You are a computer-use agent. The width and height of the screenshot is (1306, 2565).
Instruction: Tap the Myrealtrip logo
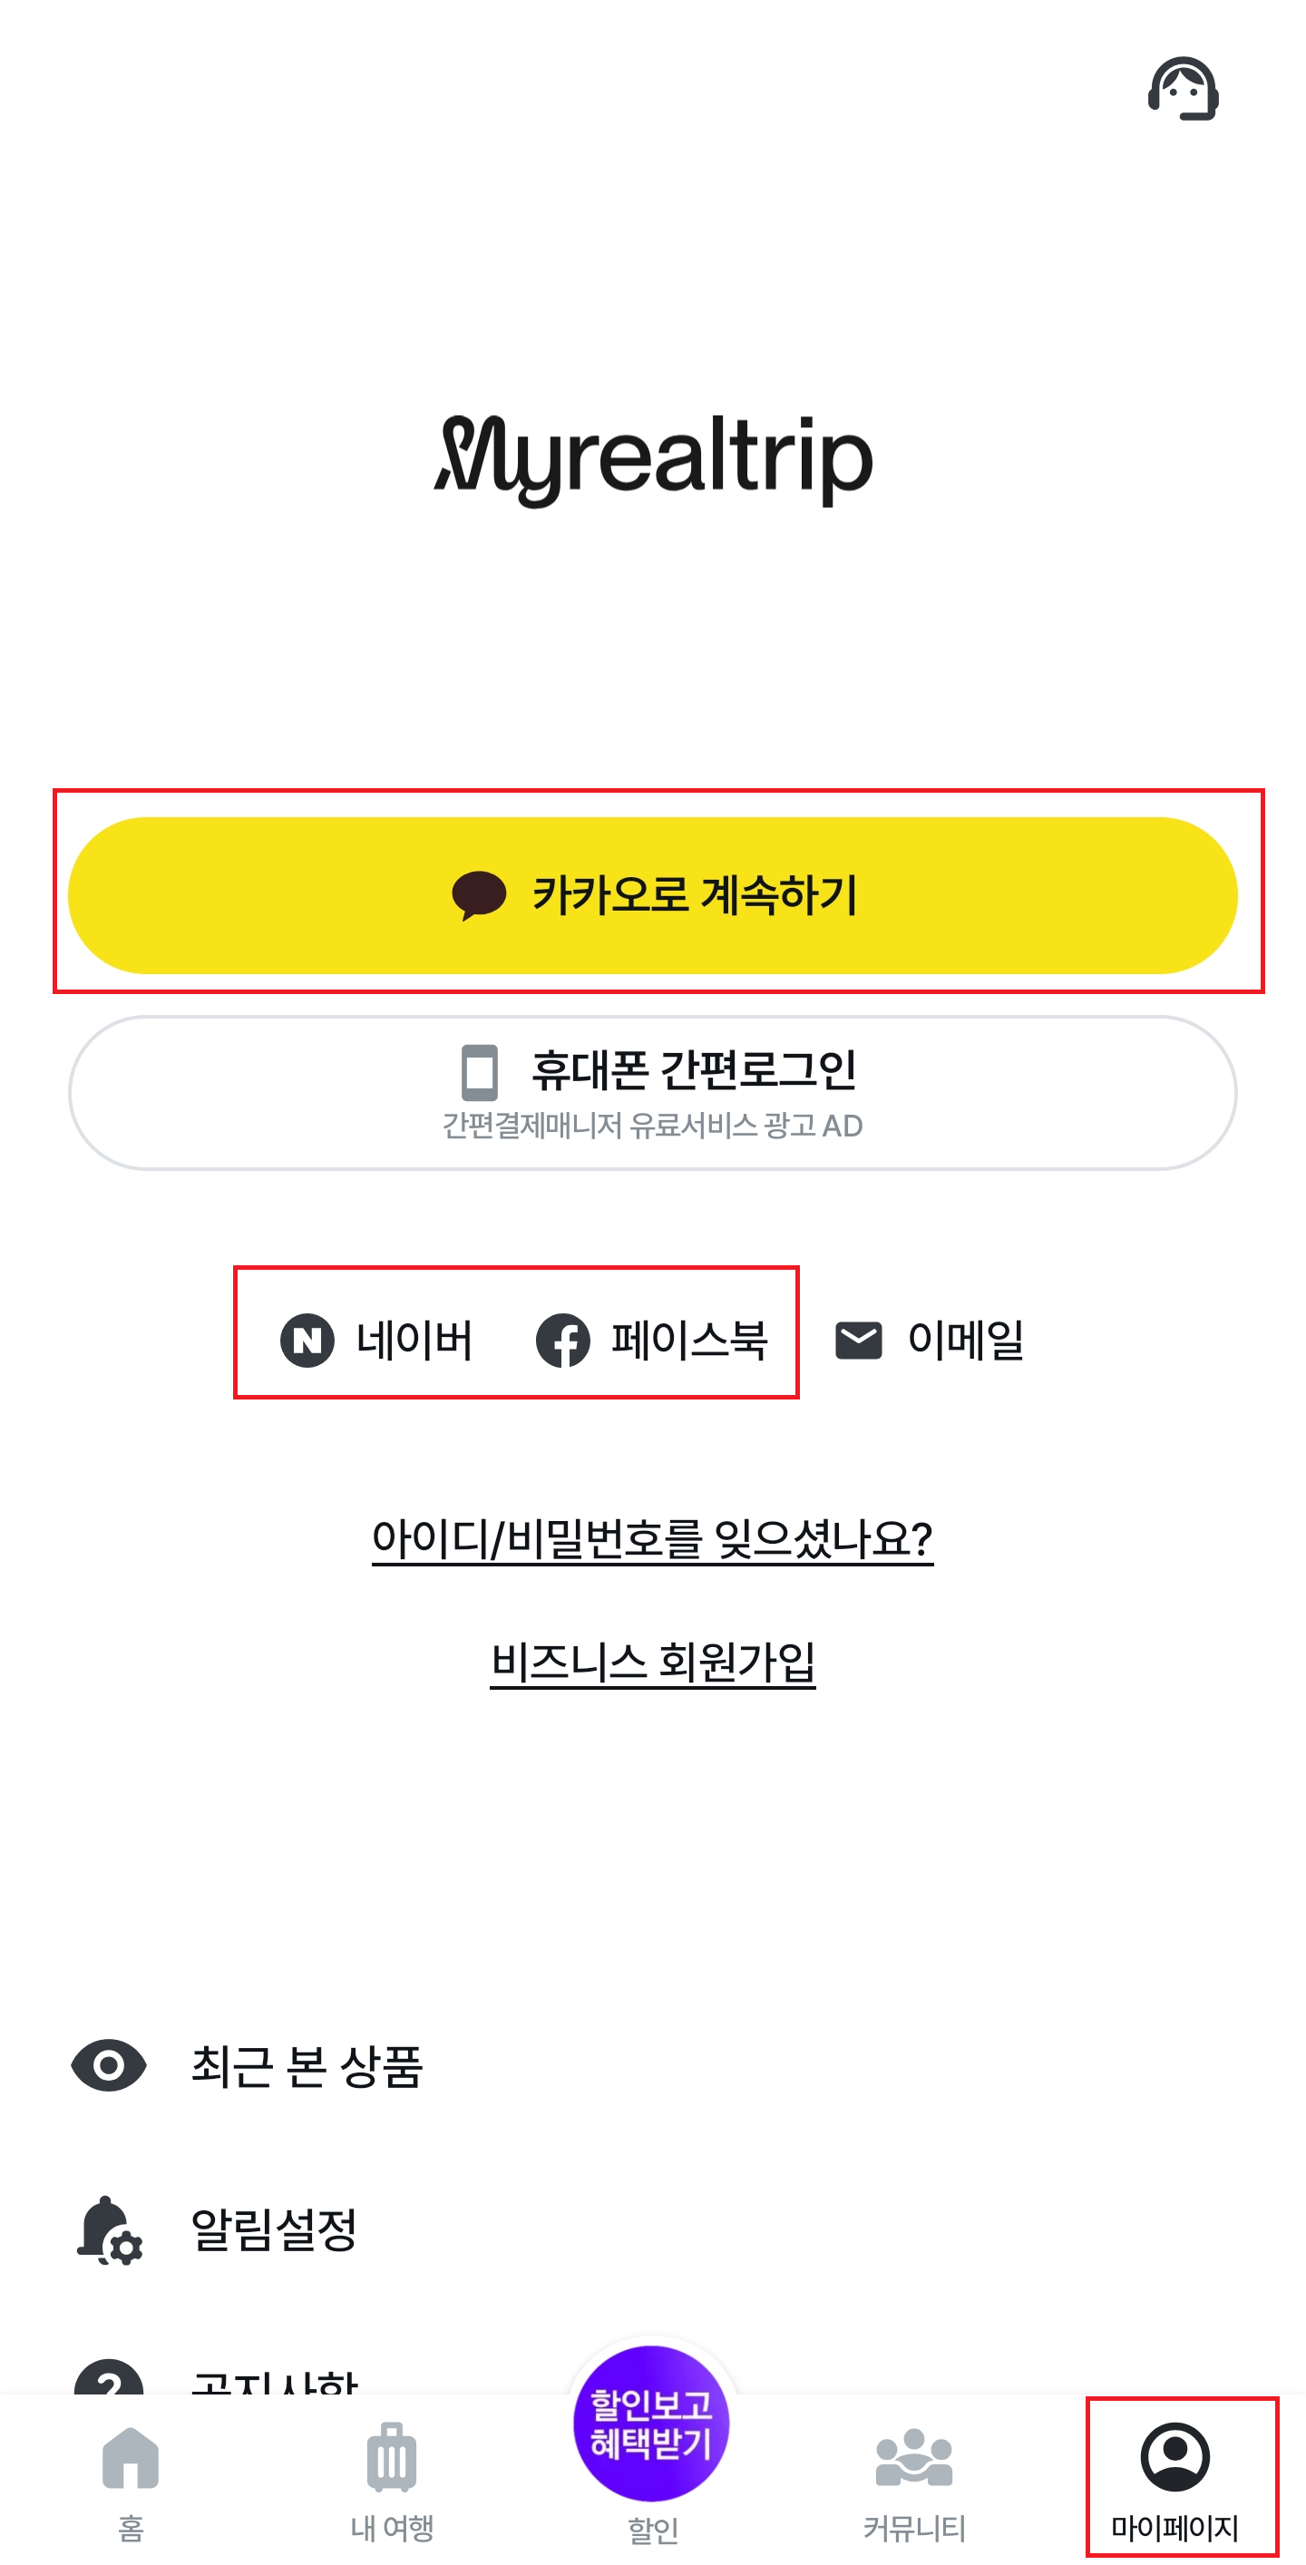(653, 460)
